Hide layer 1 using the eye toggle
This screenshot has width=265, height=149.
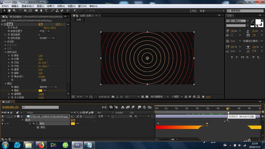(3, 116)
